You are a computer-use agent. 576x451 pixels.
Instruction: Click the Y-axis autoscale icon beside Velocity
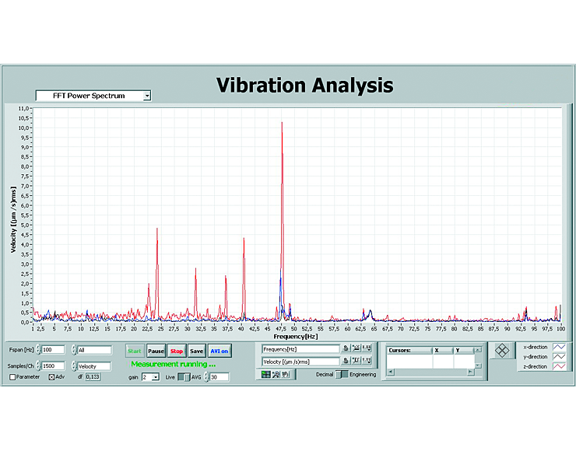click(x=356, y=362)
